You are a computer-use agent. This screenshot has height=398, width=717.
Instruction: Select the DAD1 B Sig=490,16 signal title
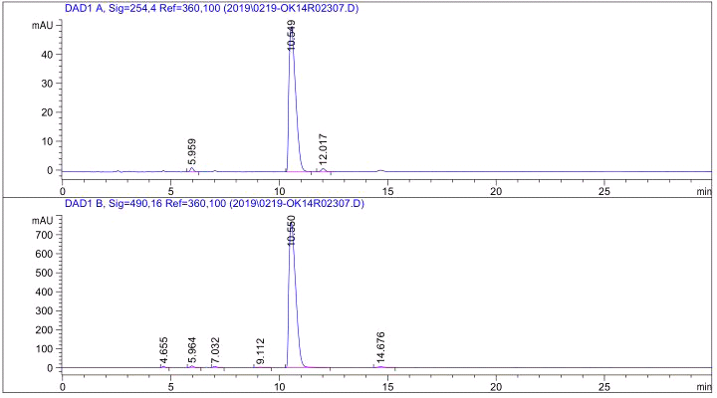[x=214, y=203]
